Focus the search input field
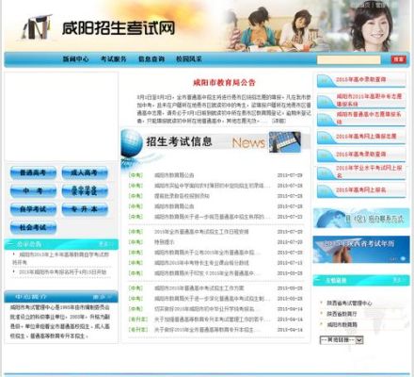 (349, 59)
